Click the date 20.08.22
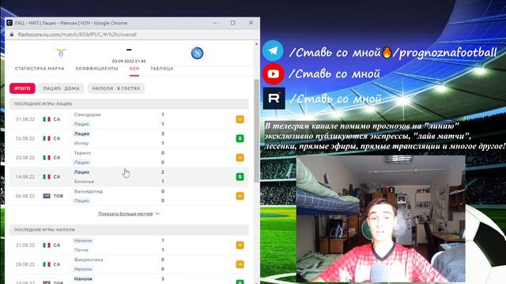 25,158
